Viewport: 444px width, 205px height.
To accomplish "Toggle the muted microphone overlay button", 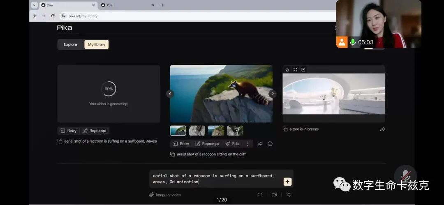I will [x=405, y=175].
